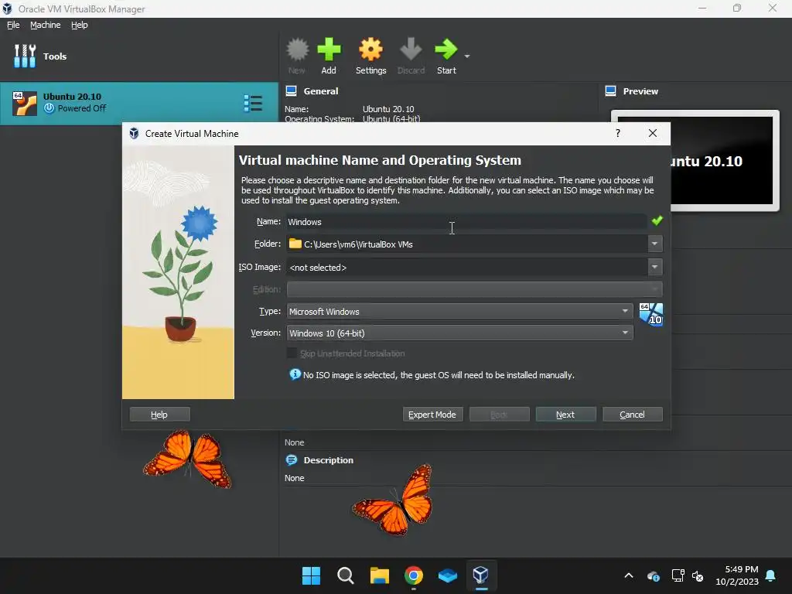This screenshot has width=792, height=594.
Task: Click the blue box app taskbar icon
Action: (448, 575)
